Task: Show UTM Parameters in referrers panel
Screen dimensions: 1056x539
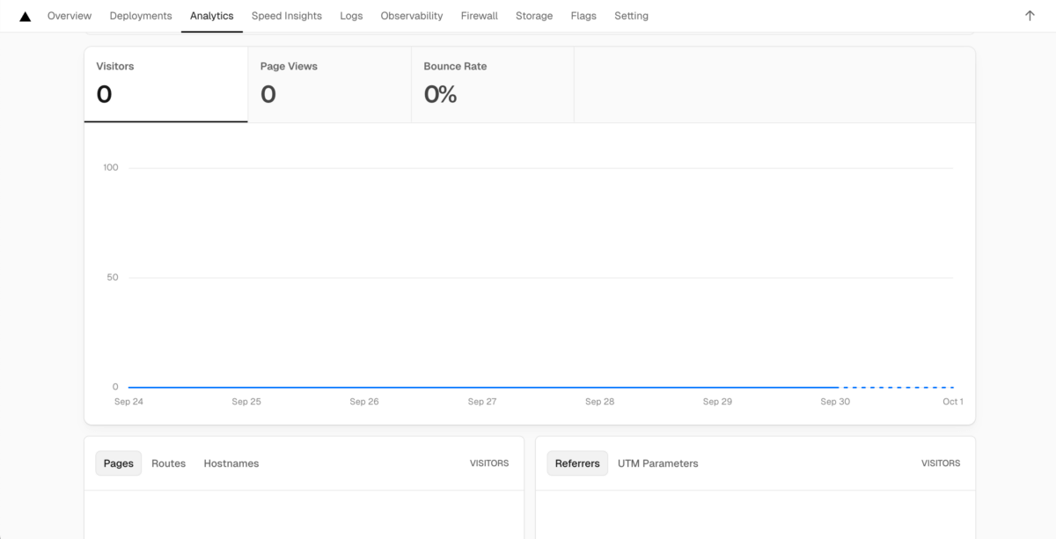Action: coord(657,463)
